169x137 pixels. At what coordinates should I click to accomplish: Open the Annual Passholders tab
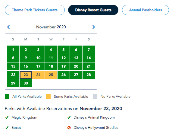click(x=146, y=10)
